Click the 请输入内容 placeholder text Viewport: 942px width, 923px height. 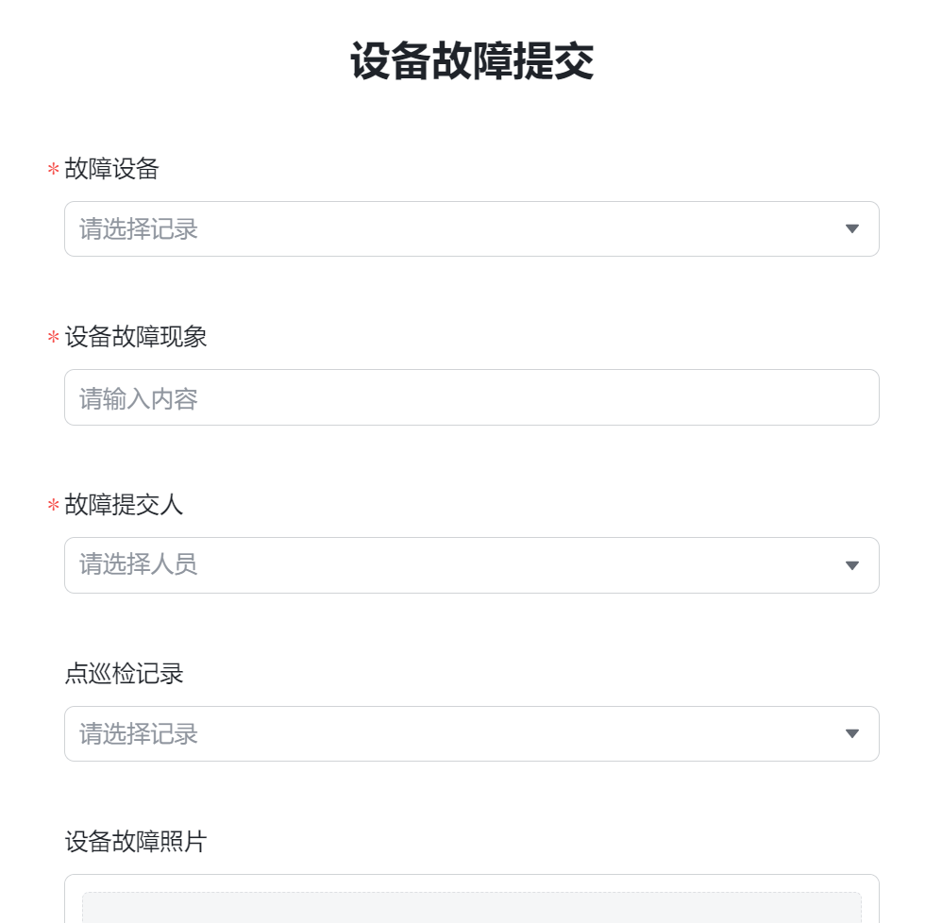coord(138,399)
